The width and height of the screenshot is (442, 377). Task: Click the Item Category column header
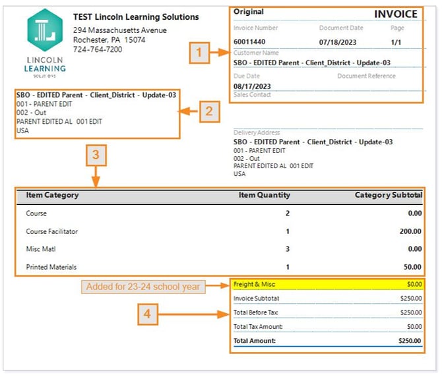tap(52, 195)
